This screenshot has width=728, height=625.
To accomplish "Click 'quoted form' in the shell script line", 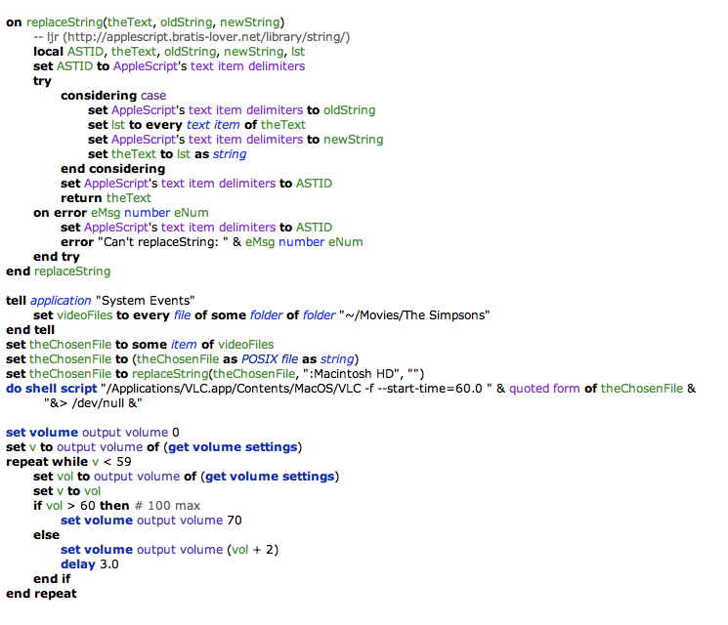I will tap(544, 389).
